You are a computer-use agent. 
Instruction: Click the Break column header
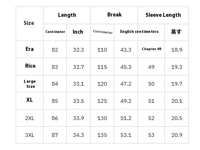[x=114, y=15]
